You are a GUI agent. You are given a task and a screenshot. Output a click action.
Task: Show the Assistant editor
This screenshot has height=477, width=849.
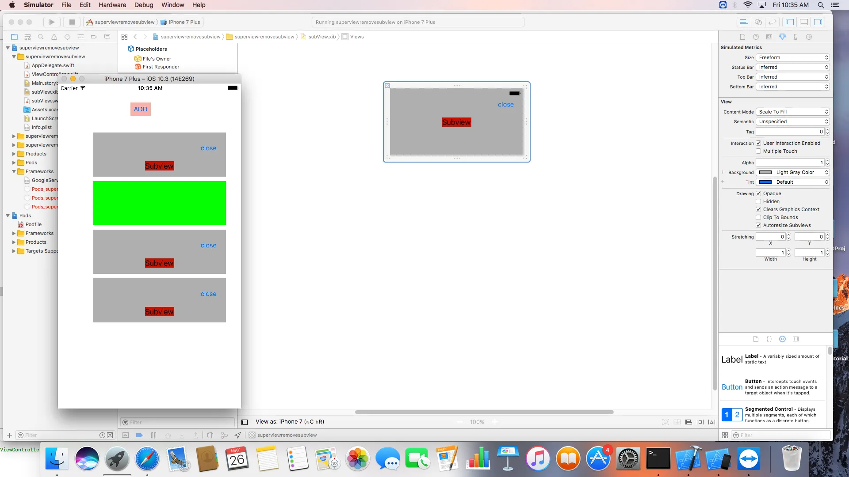758,22
